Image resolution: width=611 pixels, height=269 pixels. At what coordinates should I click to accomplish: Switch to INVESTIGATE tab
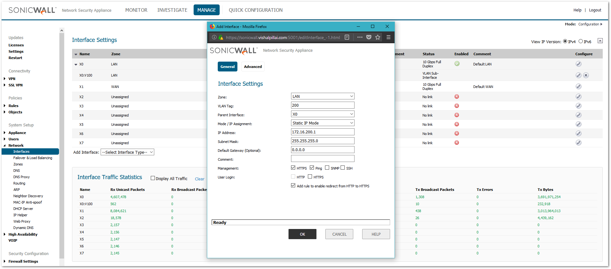pyautogui.click(x=172, y=10)
